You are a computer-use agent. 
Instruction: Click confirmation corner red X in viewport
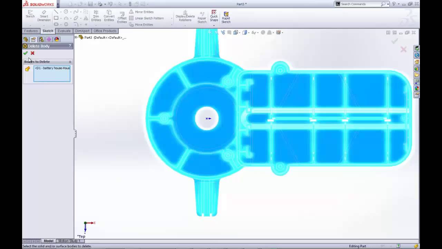click(403, 49)
